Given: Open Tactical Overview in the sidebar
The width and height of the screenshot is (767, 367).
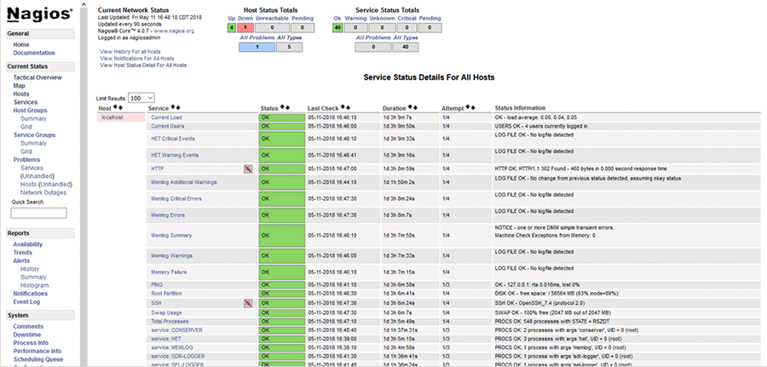Looking at the screenshot, I should click(37, 77).
